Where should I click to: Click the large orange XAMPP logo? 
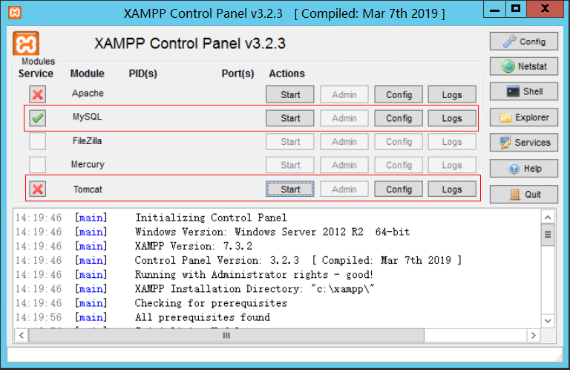pos(26,44)
